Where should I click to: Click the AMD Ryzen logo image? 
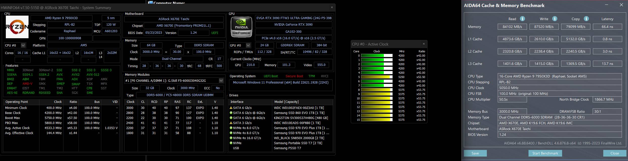pyautogui.click(x=17, y=27)
